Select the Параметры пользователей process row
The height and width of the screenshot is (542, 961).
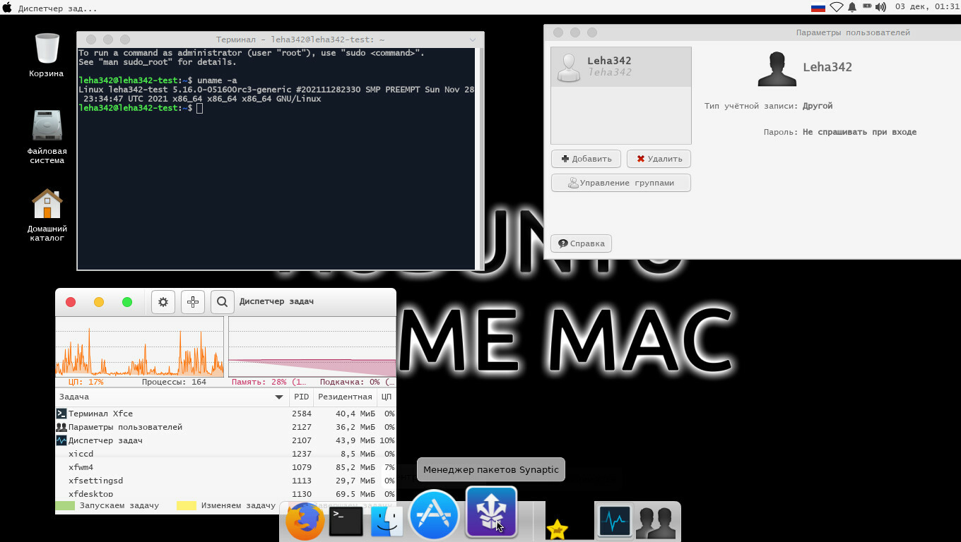tap(225, 427)
